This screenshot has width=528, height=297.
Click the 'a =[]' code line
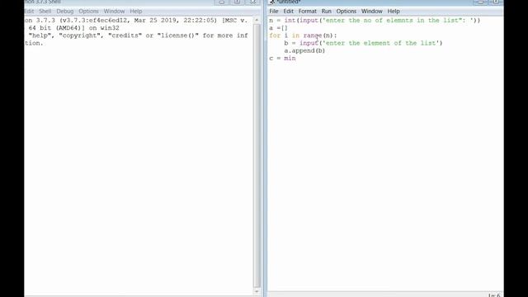(x=278, y=28)
